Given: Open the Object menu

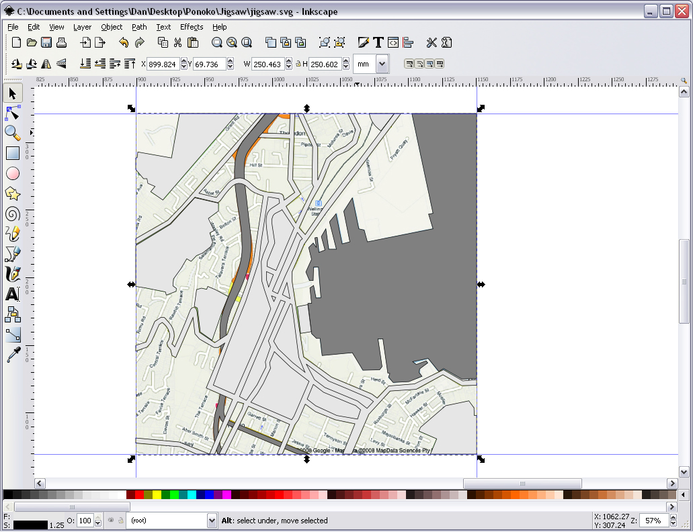Looking at the screenshot, I should pyautogui.click(x=112, y=27).
